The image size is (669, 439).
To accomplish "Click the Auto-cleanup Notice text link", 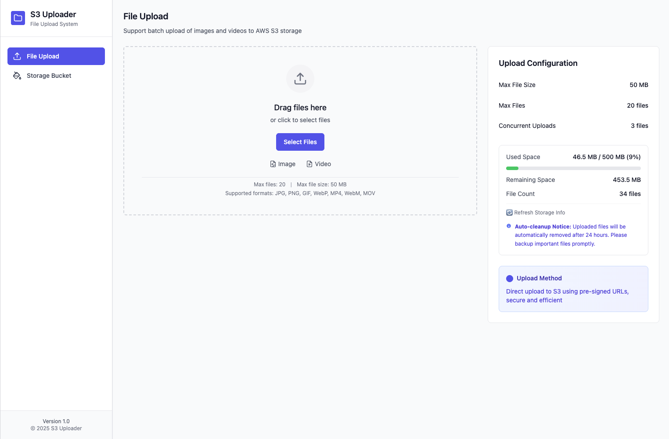I will point(543,226).
